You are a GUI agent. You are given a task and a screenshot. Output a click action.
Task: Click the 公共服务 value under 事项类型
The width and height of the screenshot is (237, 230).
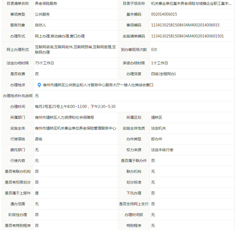[42, 14]
